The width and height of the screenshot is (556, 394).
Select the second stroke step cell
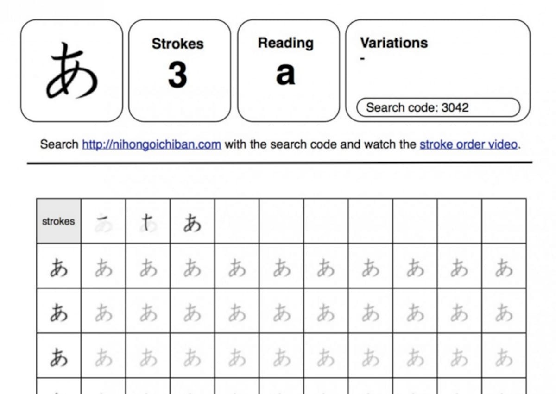coord(148,221)
